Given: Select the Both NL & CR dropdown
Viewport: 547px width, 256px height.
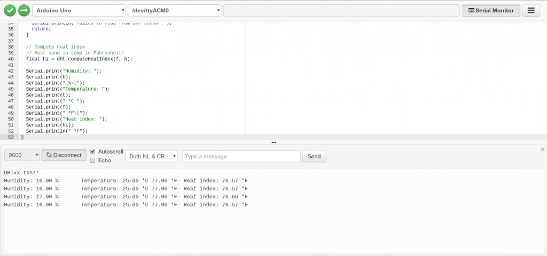Looking at the screenshot, I should point(152,156).
